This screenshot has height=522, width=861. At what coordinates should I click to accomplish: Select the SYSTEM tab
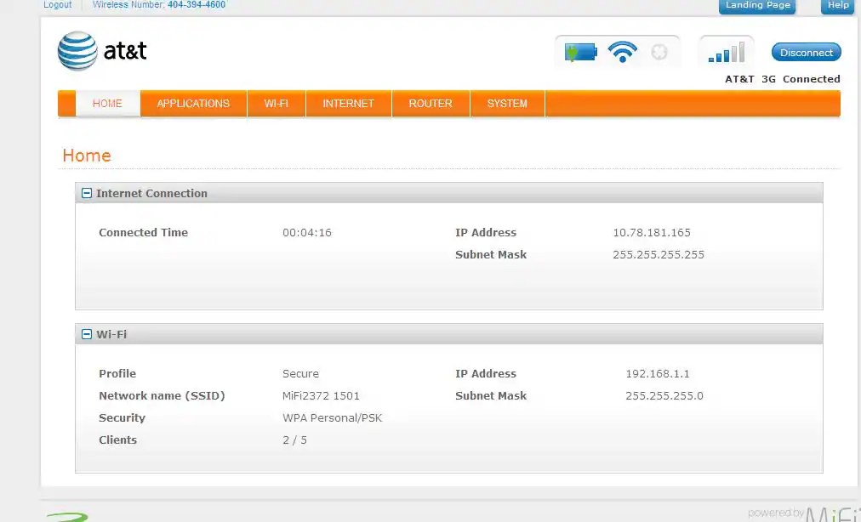click(x=507, y=104)
